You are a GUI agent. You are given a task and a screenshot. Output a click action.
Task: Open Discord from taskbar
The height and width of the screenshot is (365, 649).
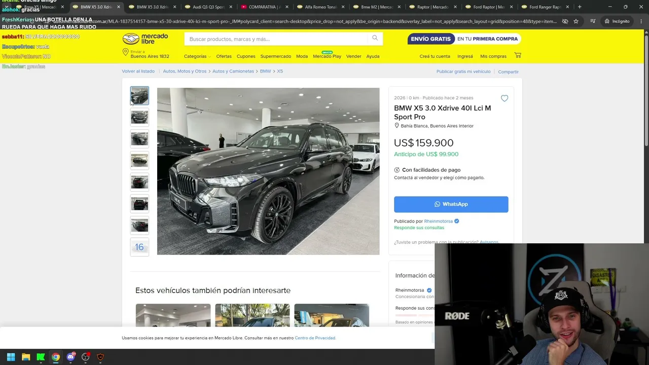70,357
